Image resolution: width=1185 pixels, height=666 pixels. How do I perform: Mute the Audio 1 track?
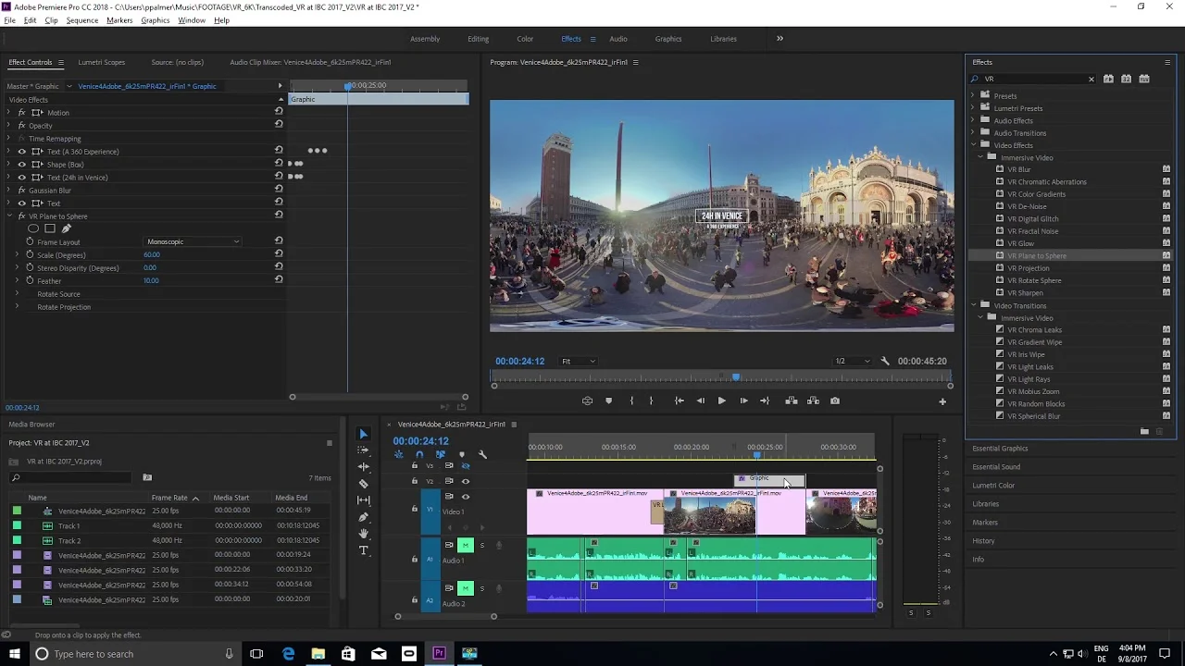[x=466, y=545]
